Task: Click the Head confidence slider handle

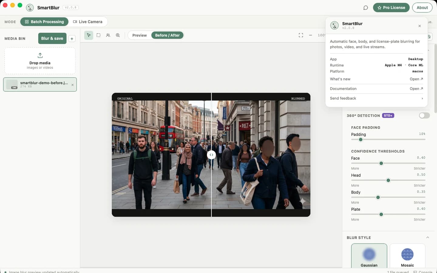Action: point(388,180)
